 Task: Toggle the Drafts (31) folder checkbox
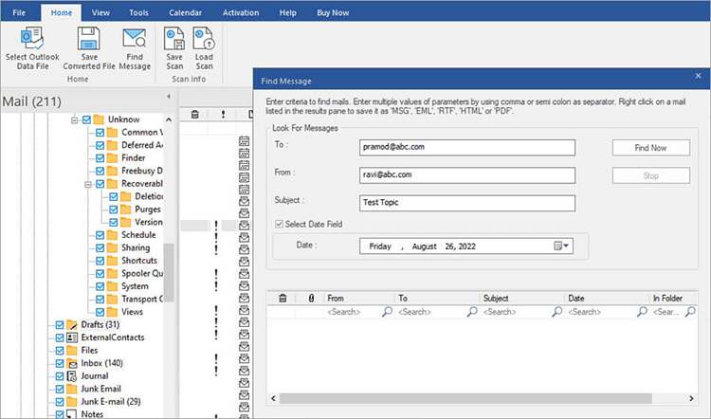tap(61, 324)
